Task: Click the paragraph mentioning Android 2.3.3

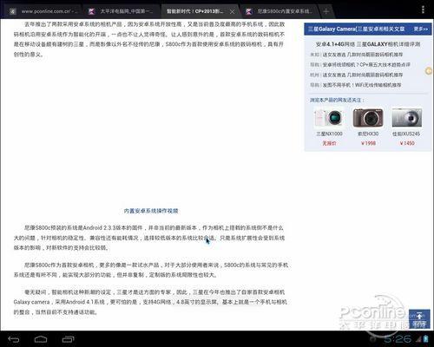Action: click(x=149, y=238)
